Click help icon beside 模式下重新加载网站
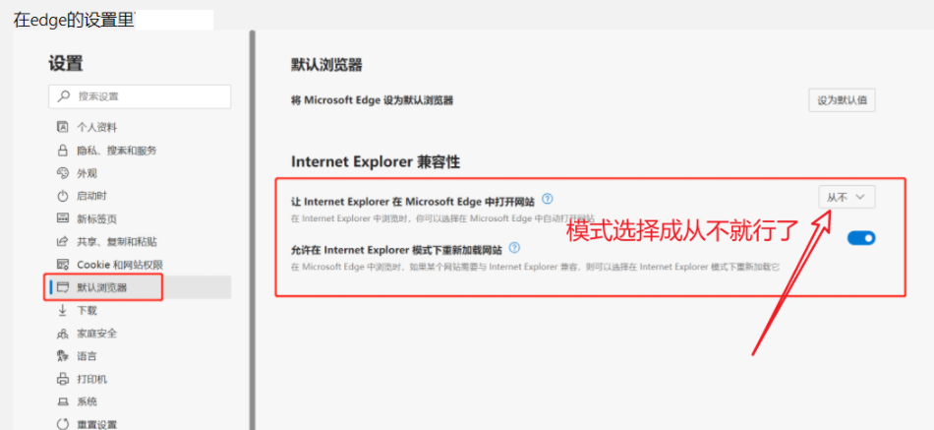The width and height of the screenshot is (934, 430). pyautogui.click(x=514, y=247)
